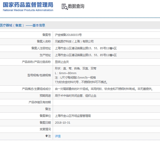Select the 型号规格/包装规格 label
Viewport: 160px width, 142px height.
39,75
